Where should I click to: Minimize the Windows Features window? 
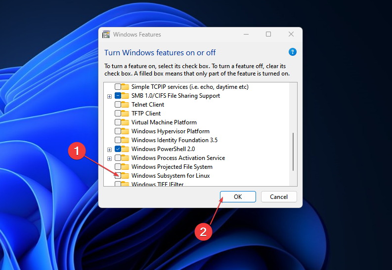246,34
